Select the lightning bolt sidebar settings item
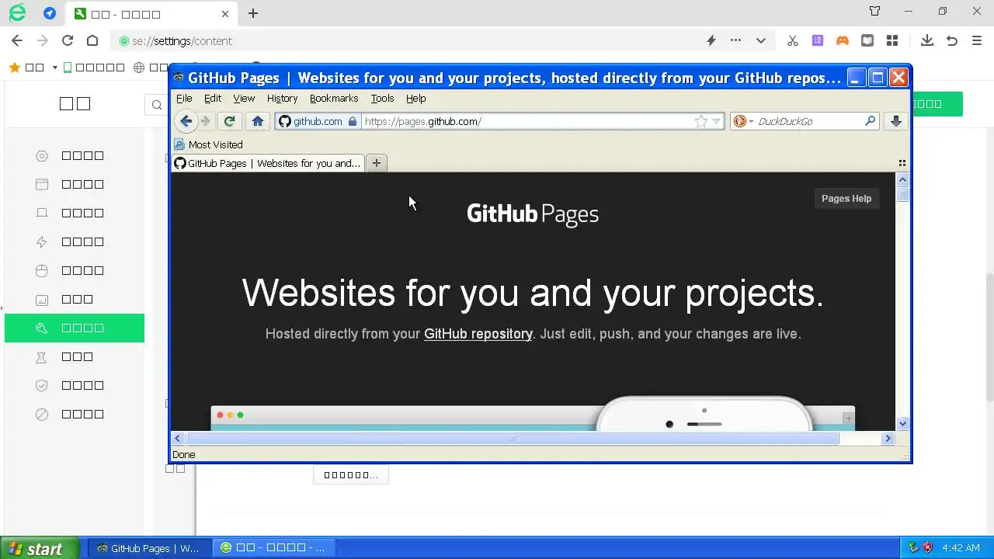Screen dimensions: 994x559 [75, 241]
